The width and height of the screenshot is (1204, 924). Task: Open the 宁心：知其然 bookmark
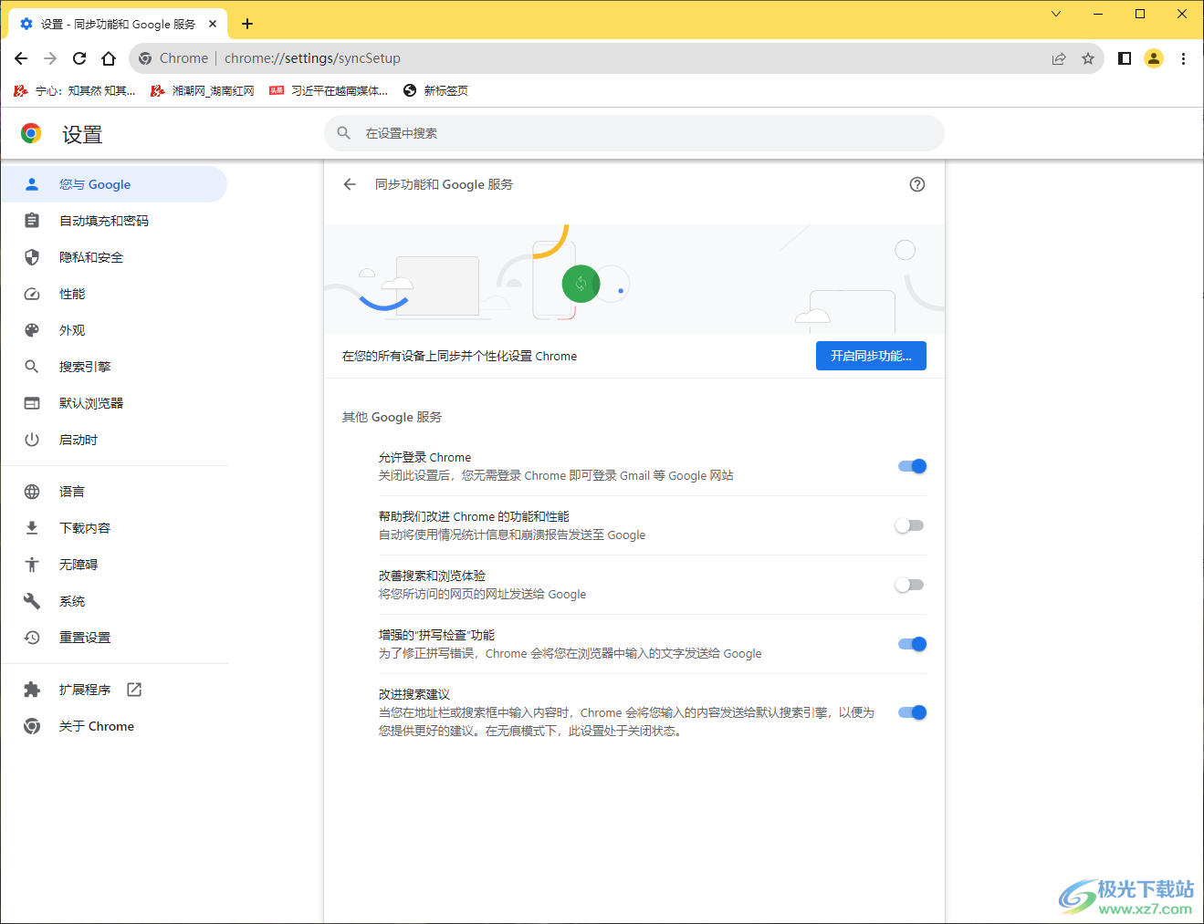tap(75, 90)
